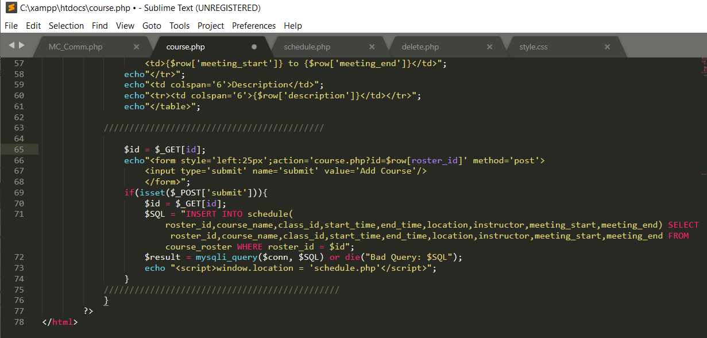Open the Goto menu
Viewport: 707px width, 338px height.
(152, 26)
